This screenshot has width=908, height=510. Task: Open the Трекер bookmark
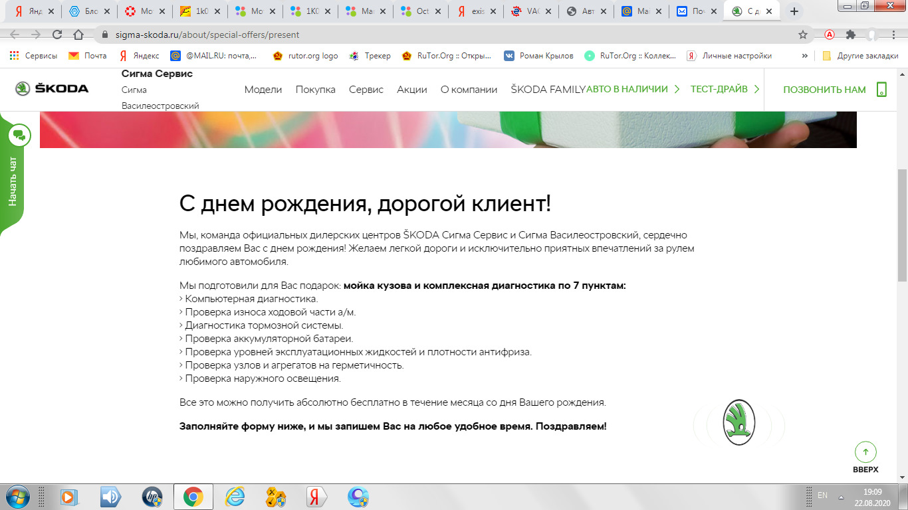click(x=370, y=56)
